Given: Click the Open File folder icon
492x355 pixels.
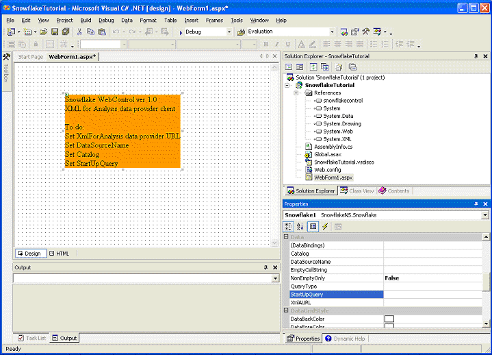Looking at the screenshot, I should coord(44,32).
